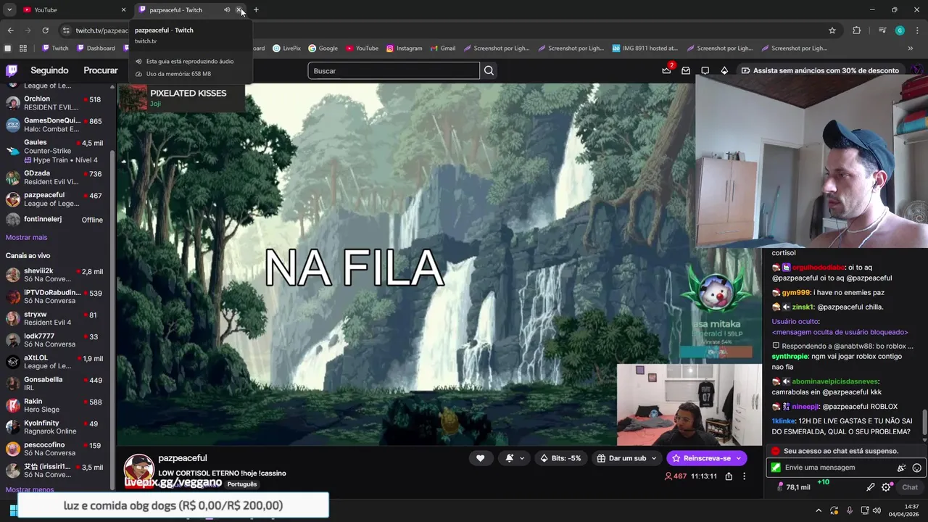
Task: Show the hidden system tray icons
Action: click(x=819, y=510)
